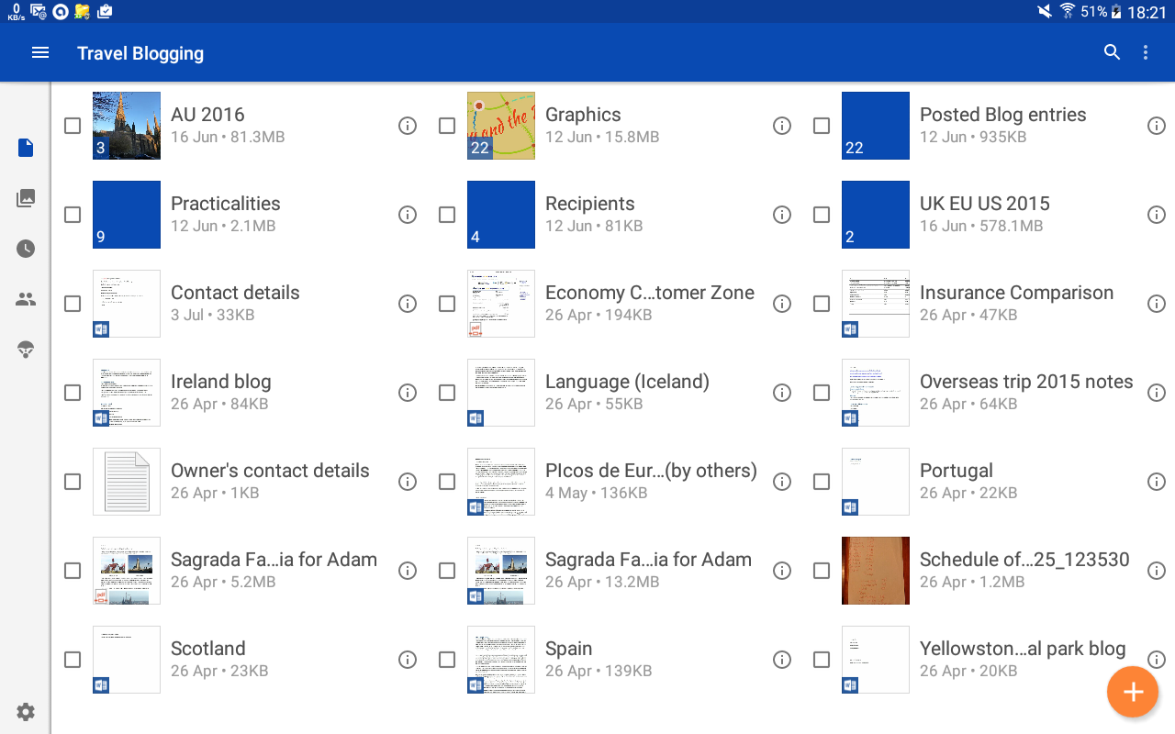The height and width of the screenshot is (734, 1175).
Task: Open the Photos sidebar icon
Action: tap(26, 198)
